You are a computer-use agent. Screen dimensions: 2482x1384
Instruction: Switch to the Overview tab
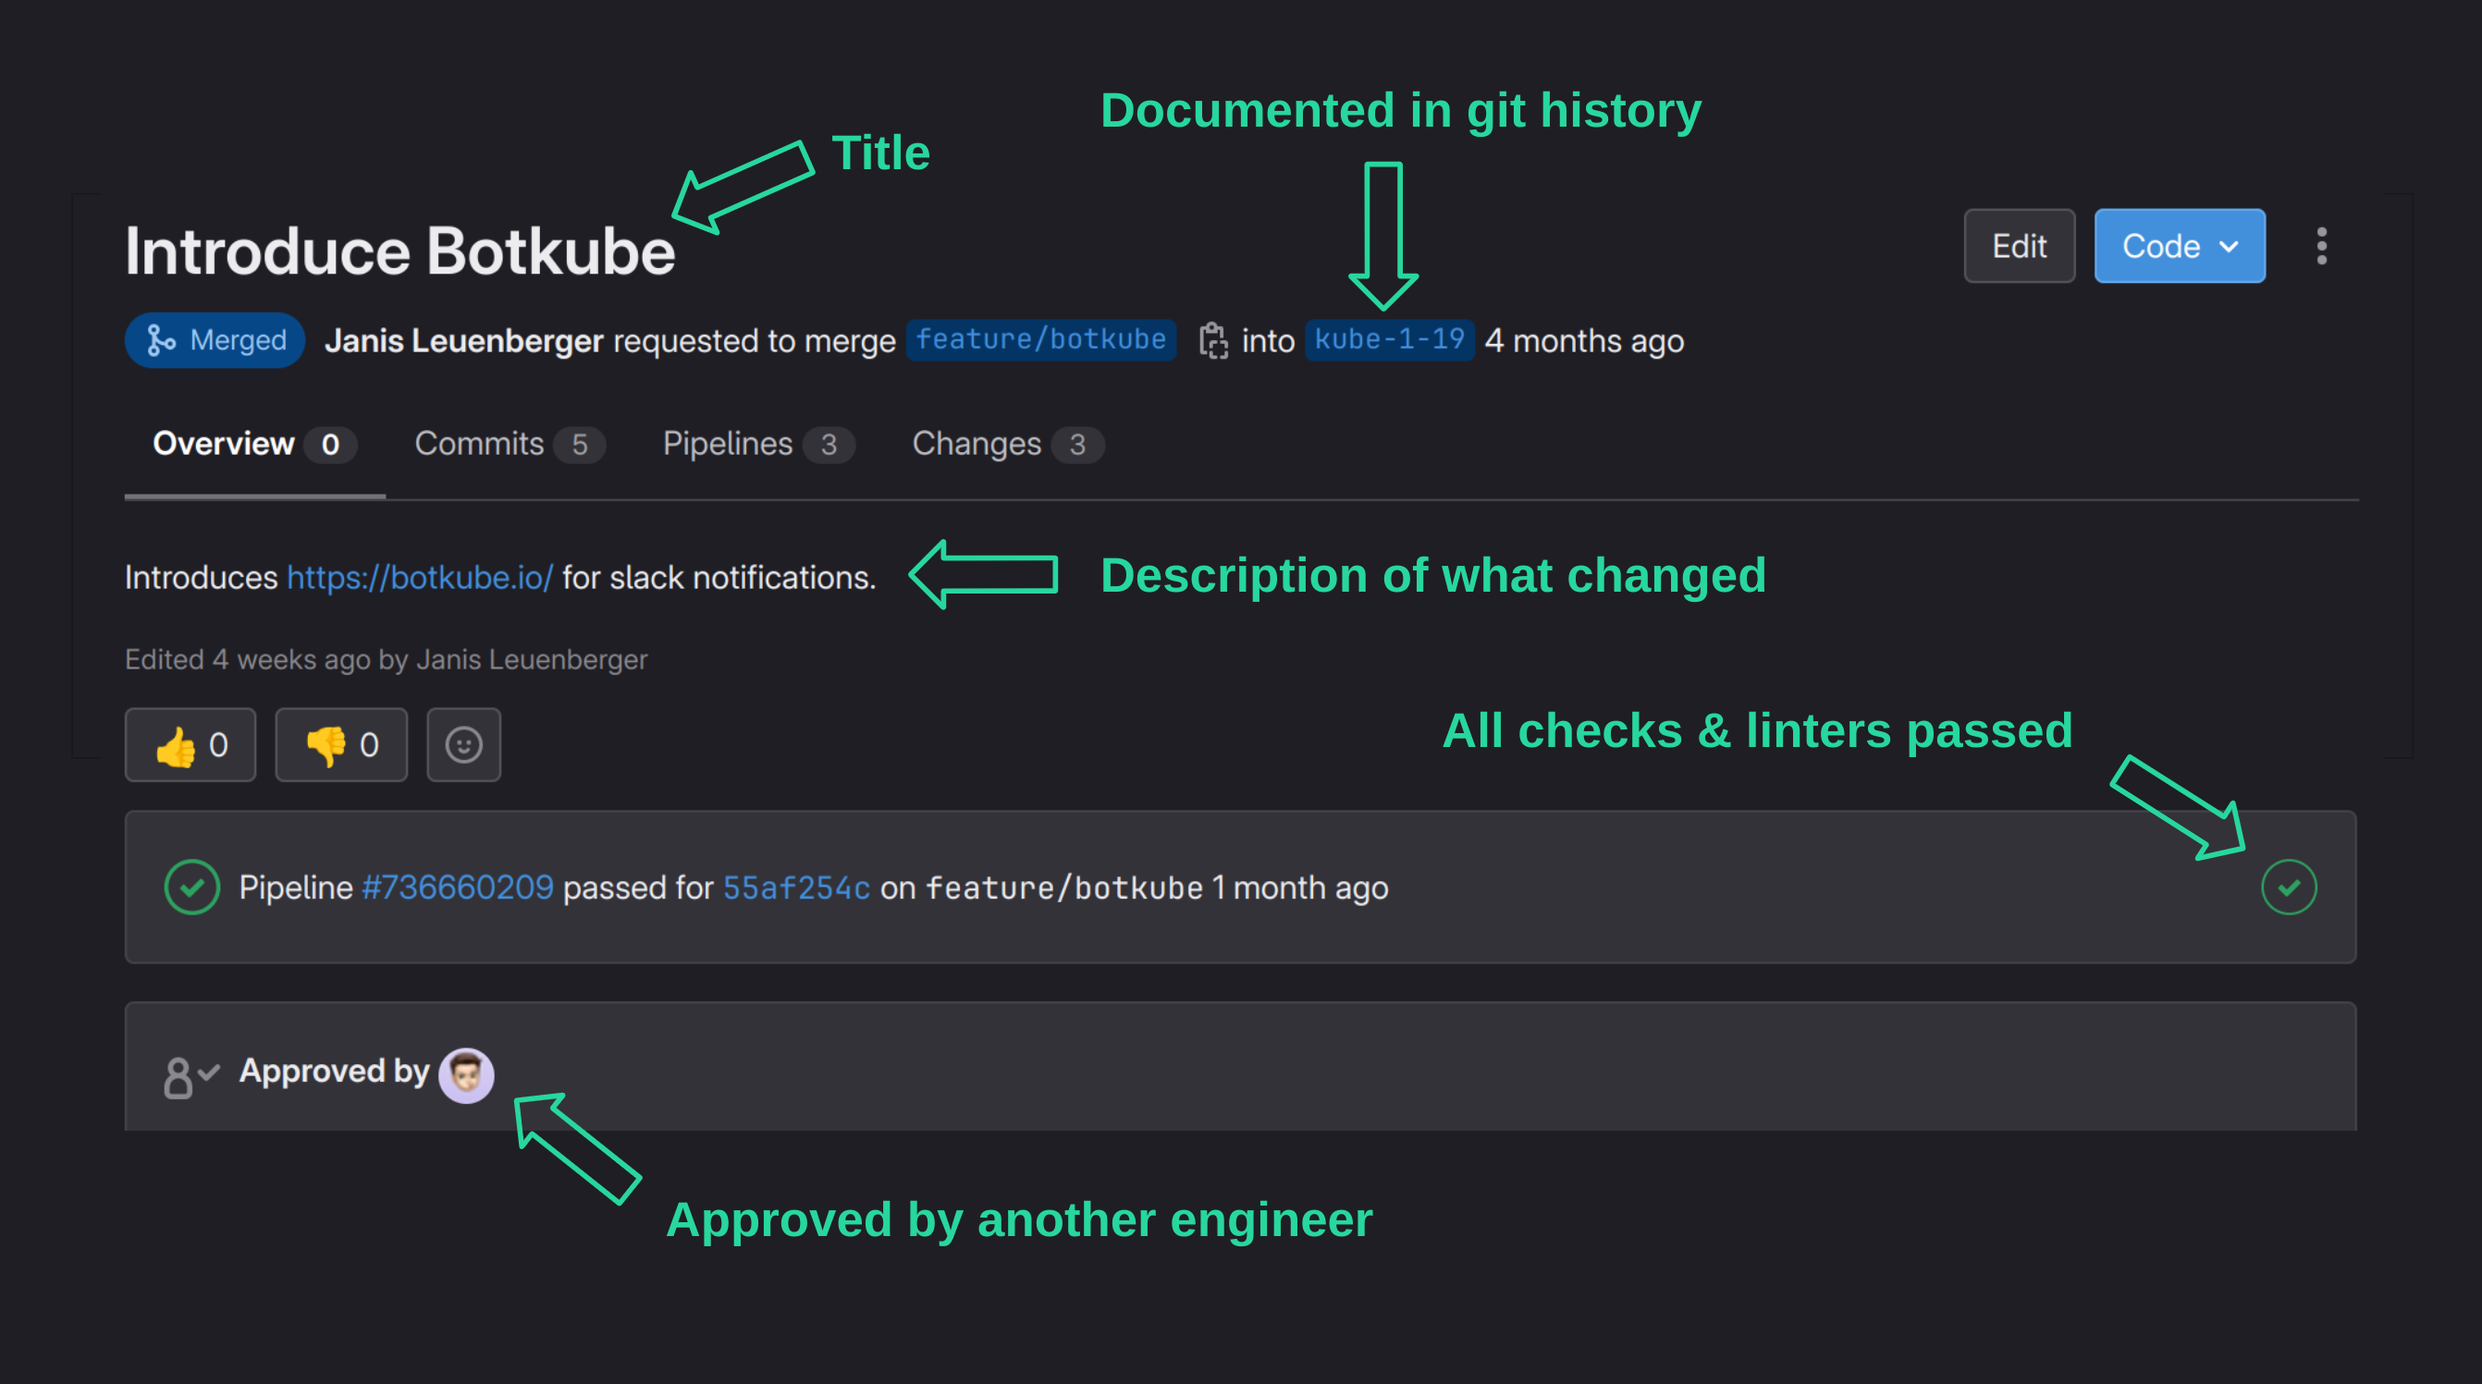(x=255, y=444)
